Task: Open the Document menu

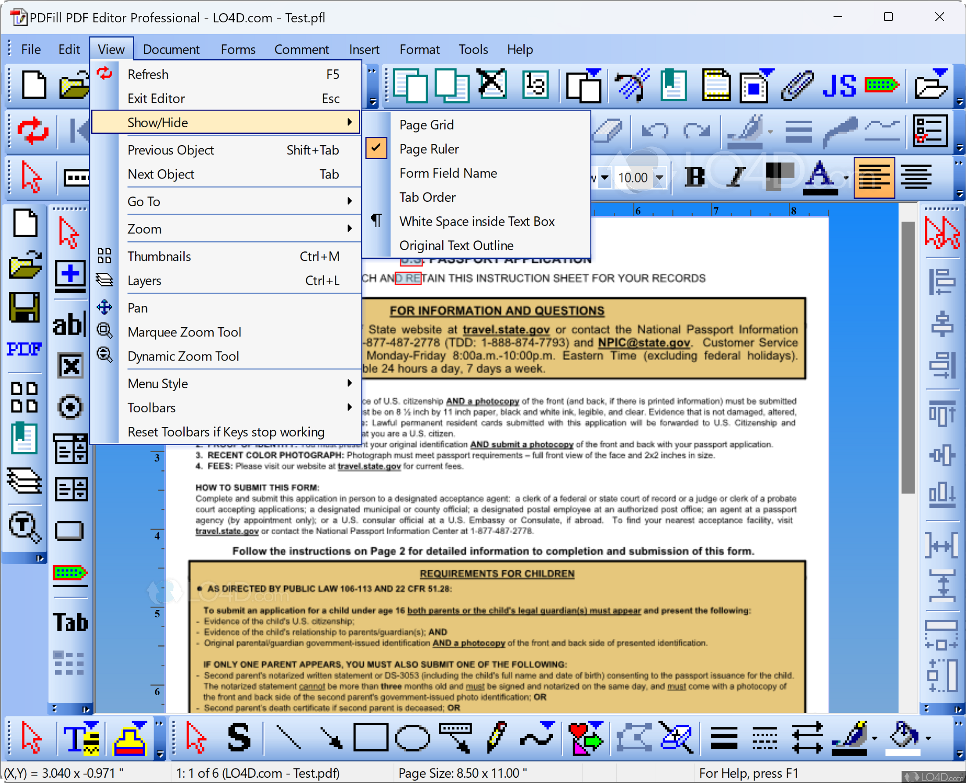Action: (171, 49)
